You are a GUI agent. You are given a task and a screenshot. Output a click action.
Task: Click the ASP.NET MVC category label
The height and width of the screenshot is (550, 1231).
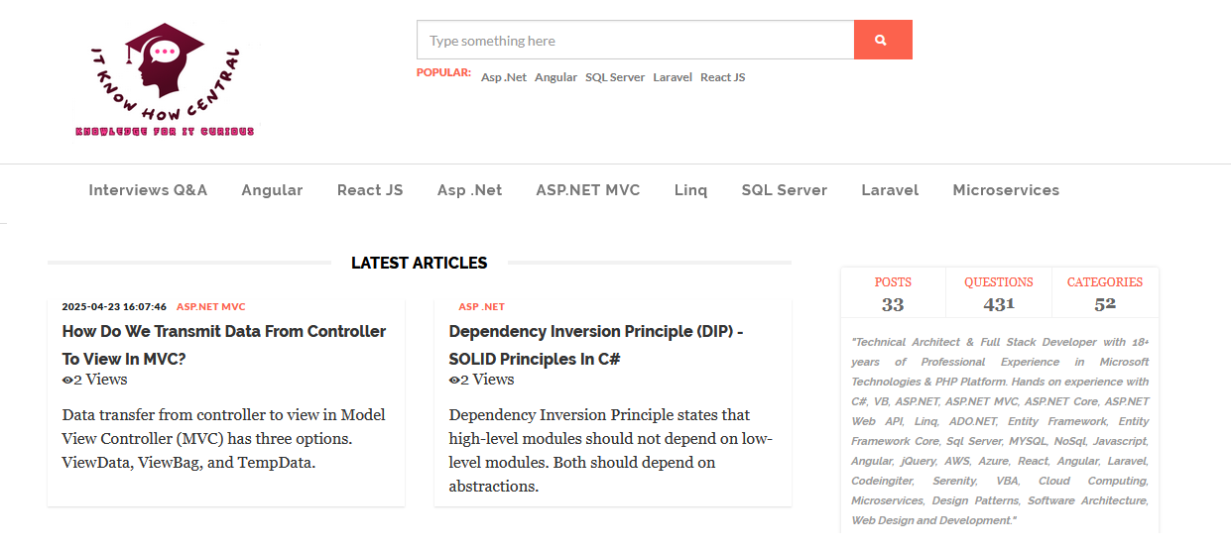(x=210, y=307)
